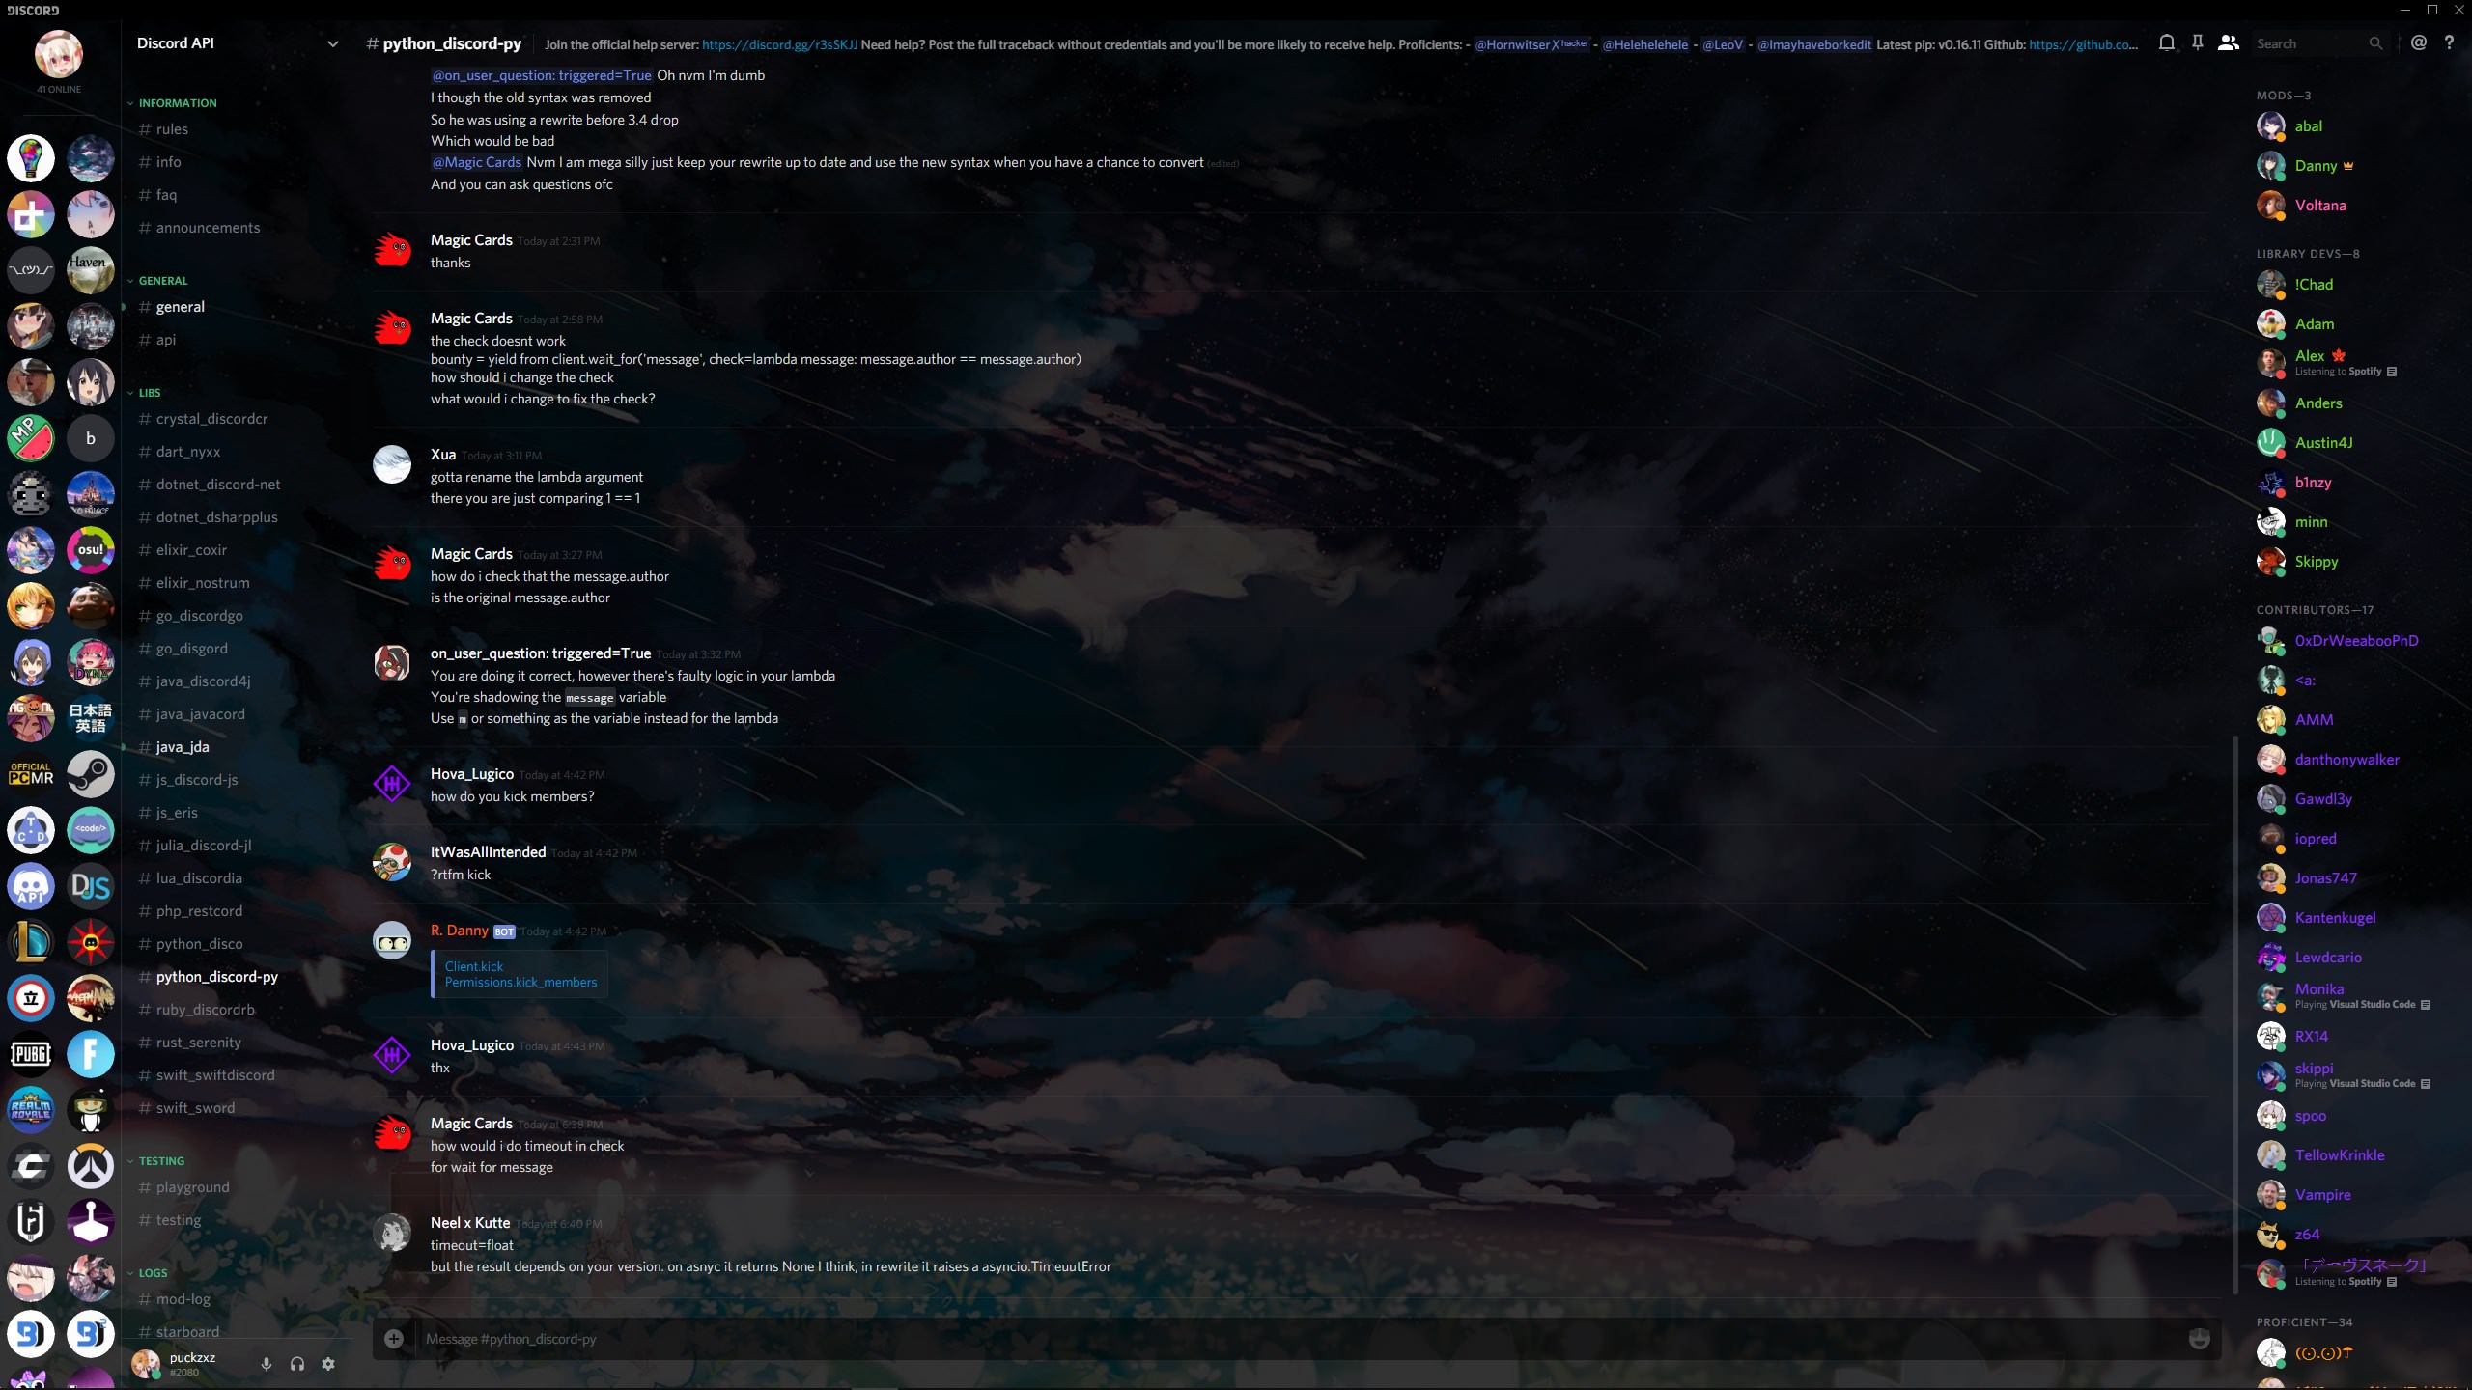This screenshot has height=1390, width=2472.
Task: Open Discord help with the question mark icon
Action: tap(2451, 42)
